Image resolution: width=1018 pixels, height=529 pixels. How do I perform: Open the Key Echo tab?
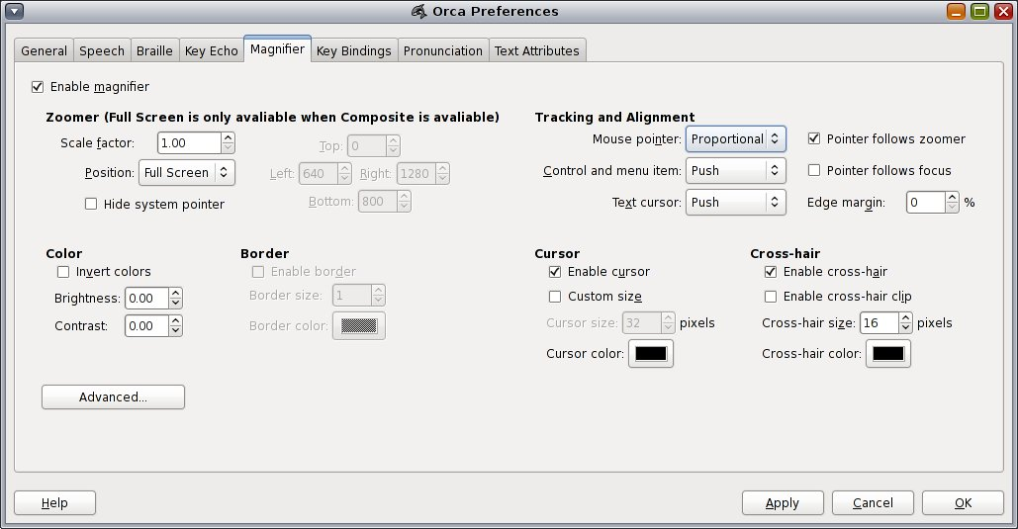[212, 50]
